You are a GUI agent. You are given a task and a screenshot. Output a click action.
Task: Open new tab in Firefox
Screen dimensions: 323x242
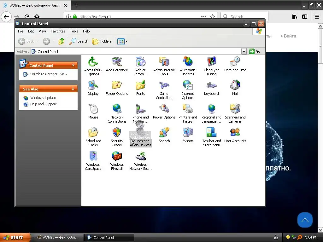click(x=76, y=5)
